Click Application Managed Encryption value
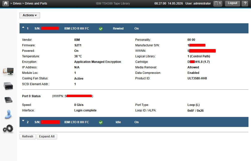The height and width of the screenshot is (161, 251). (x=98, y=62)
